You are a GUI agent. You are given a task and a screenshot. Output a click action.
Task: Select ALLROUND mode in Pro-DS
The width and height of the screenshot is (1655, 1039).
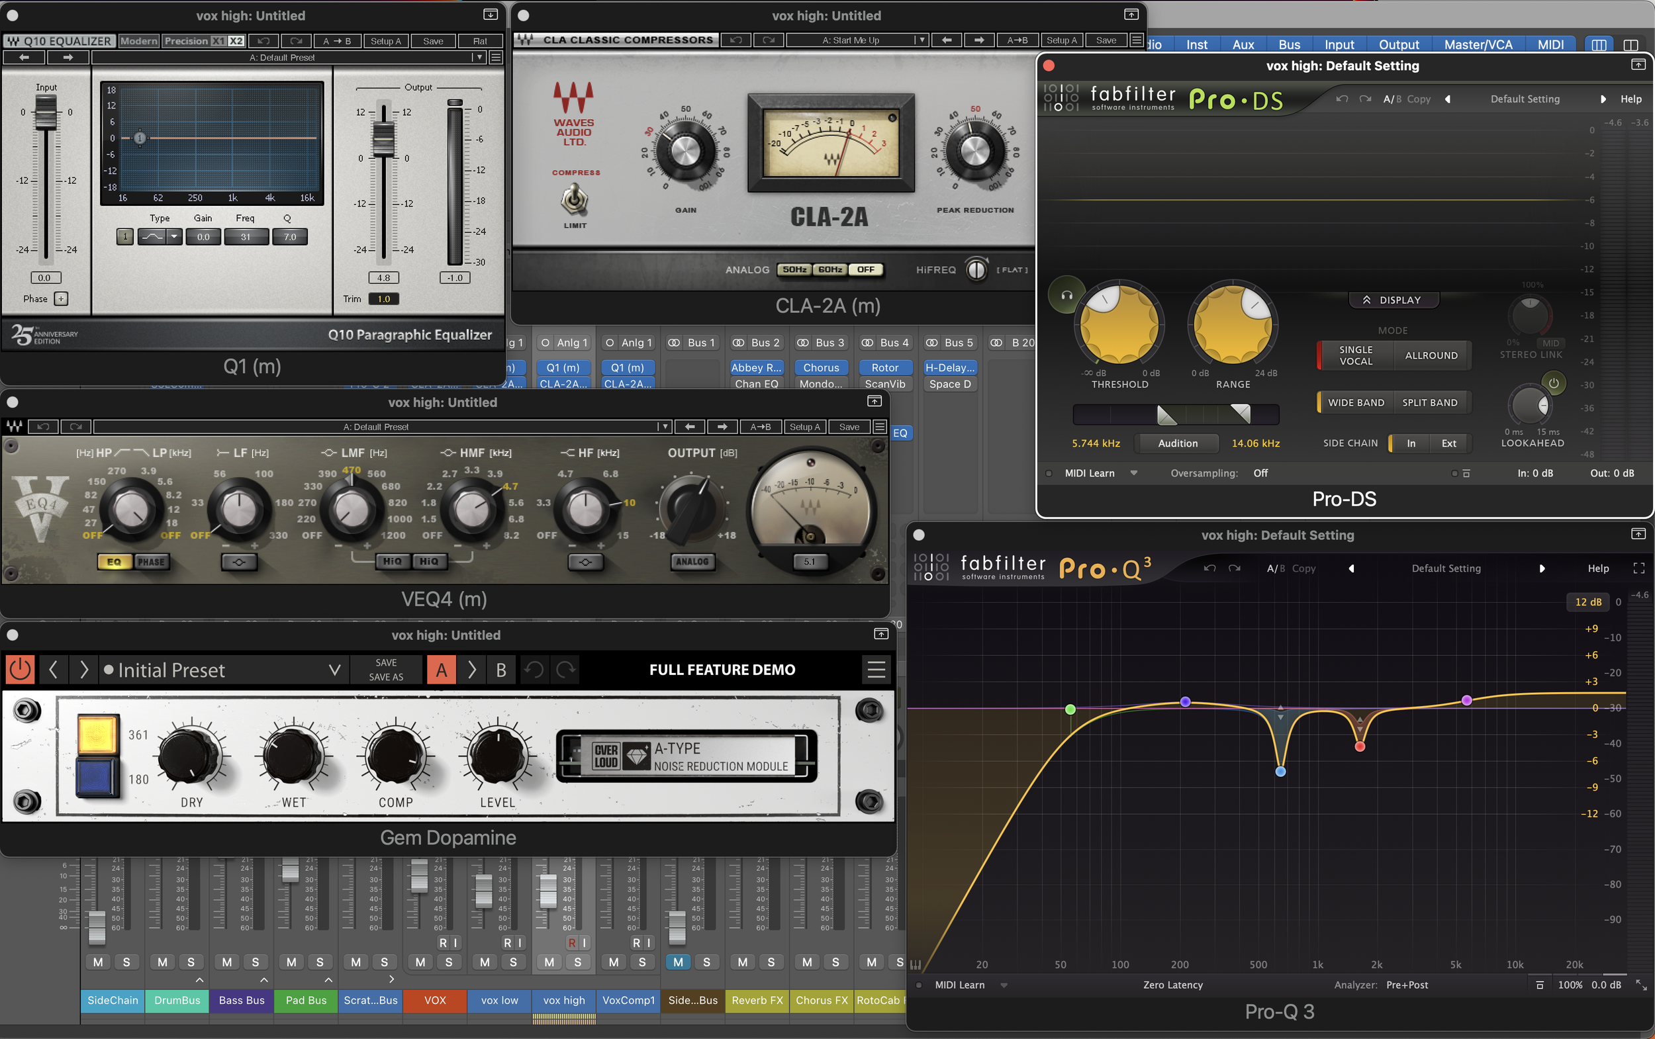[x=1431, y=355]
